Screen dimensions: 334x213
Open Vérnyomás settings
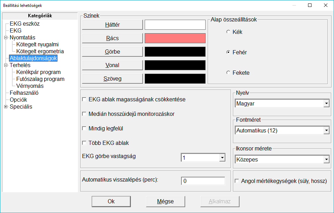click(30, 86)
